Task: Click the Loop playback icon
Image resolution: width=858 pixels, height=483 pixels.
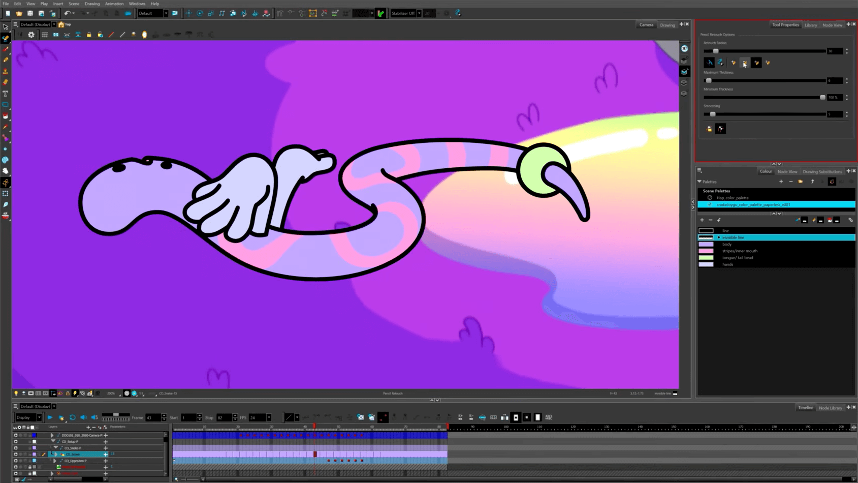Action: (73, 417)
